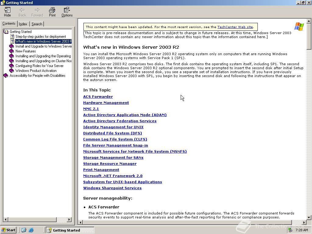Open the Options toolbar menu
The image size is (312, 234).
[x=67, y=12]
